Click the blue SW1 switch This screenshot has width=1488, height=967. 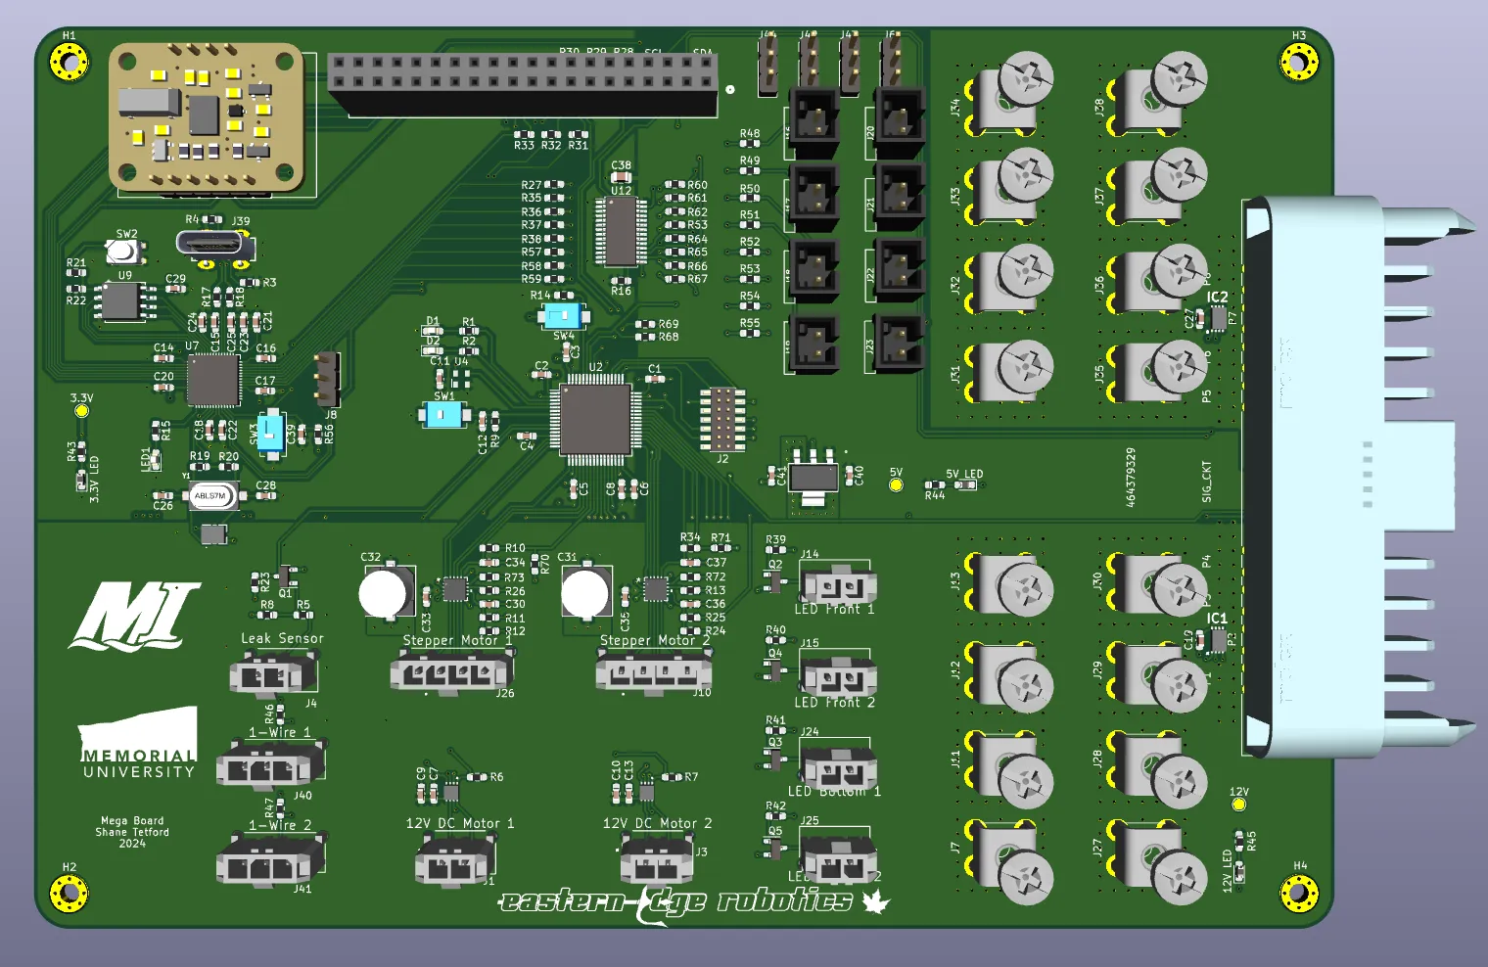pos(442,415)
